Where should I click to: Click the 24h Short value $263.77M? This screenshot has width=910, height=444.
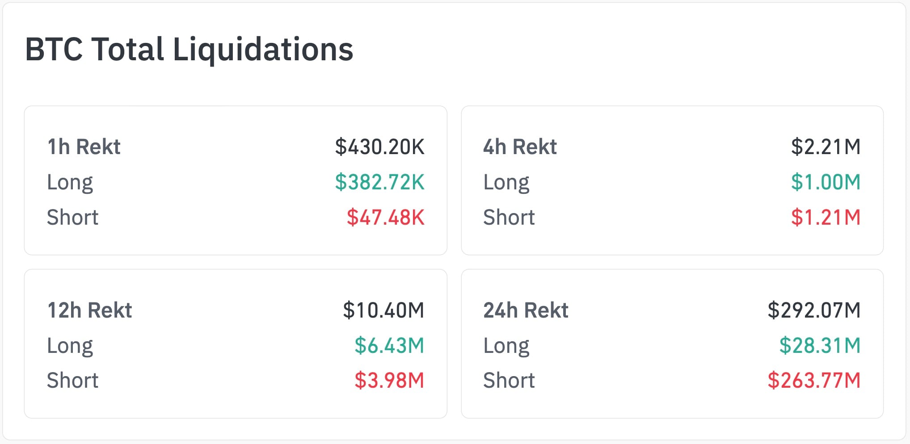[x=813, y=381]
